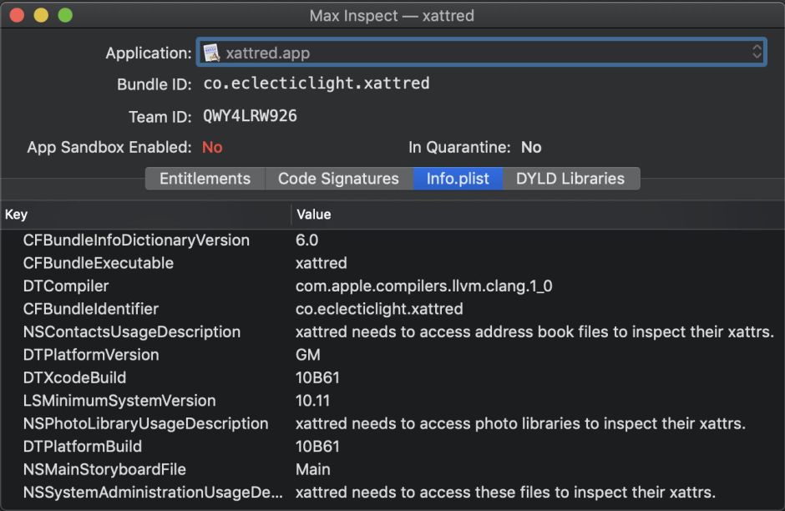Select the Info.plist tab

[458, 179]
